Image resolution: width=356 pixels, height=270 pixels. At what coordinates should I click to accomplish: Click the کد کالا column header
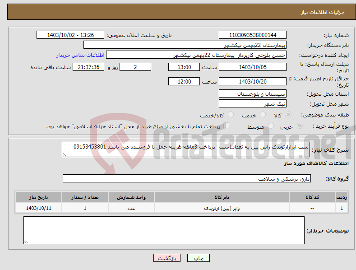(312, 197)
